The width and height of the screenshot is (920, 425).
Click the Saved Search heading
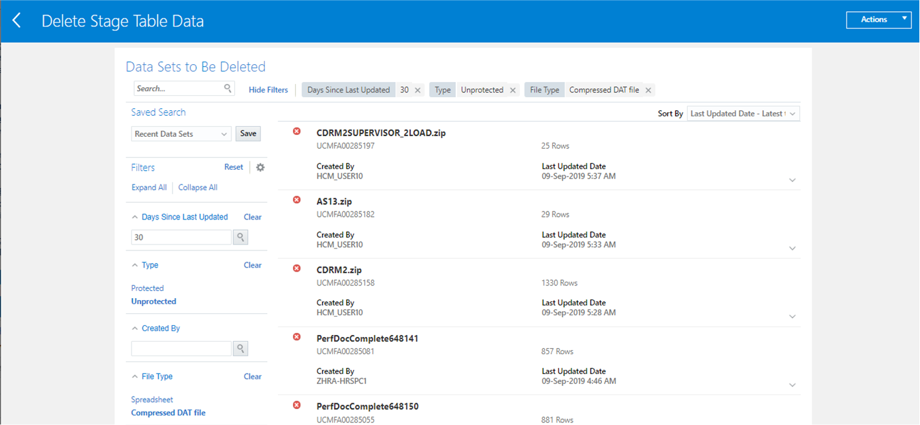click(x=158, y=112)
